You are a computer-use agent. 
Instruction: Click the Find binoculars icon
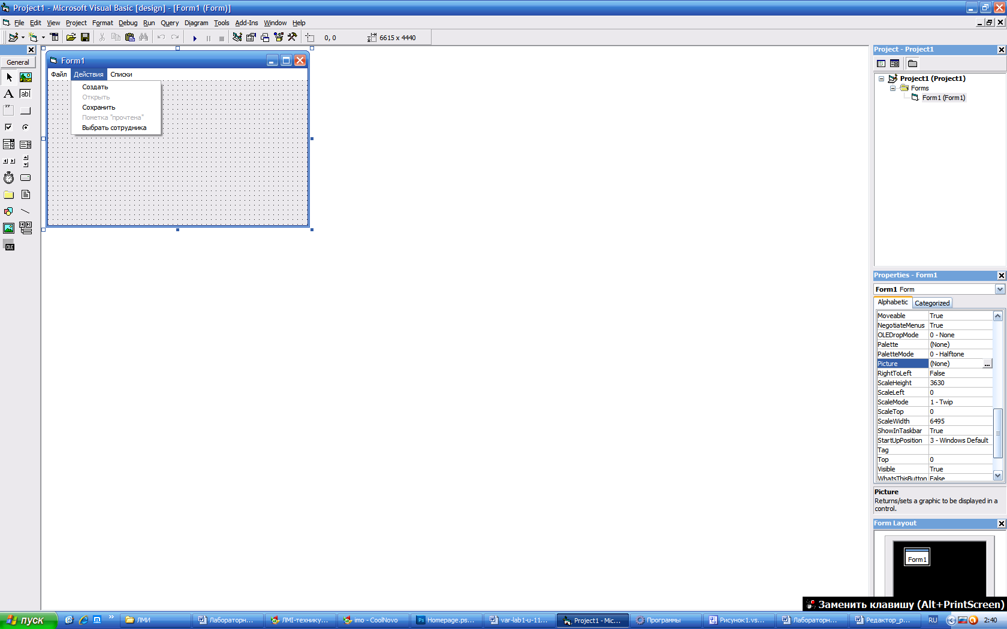(143, 37)
